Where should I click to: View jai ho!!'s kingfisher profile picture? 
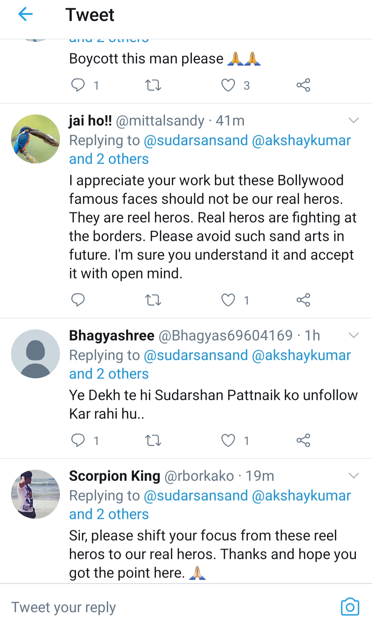(x=35, y=139)
